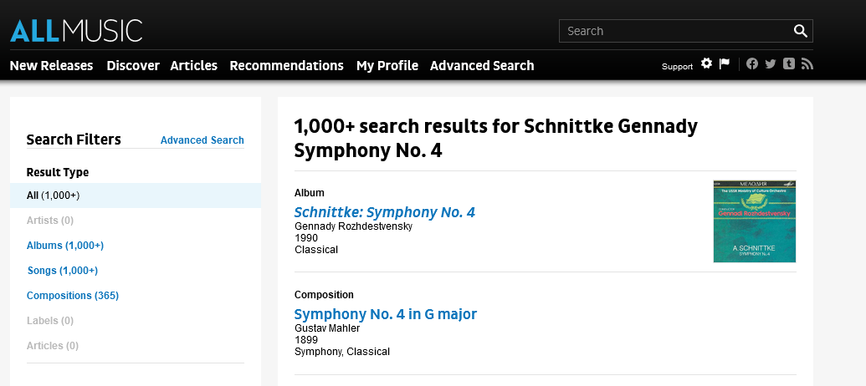Click the search magnifier icon
This screenshot has width=866, height=386.
(801, 31)
